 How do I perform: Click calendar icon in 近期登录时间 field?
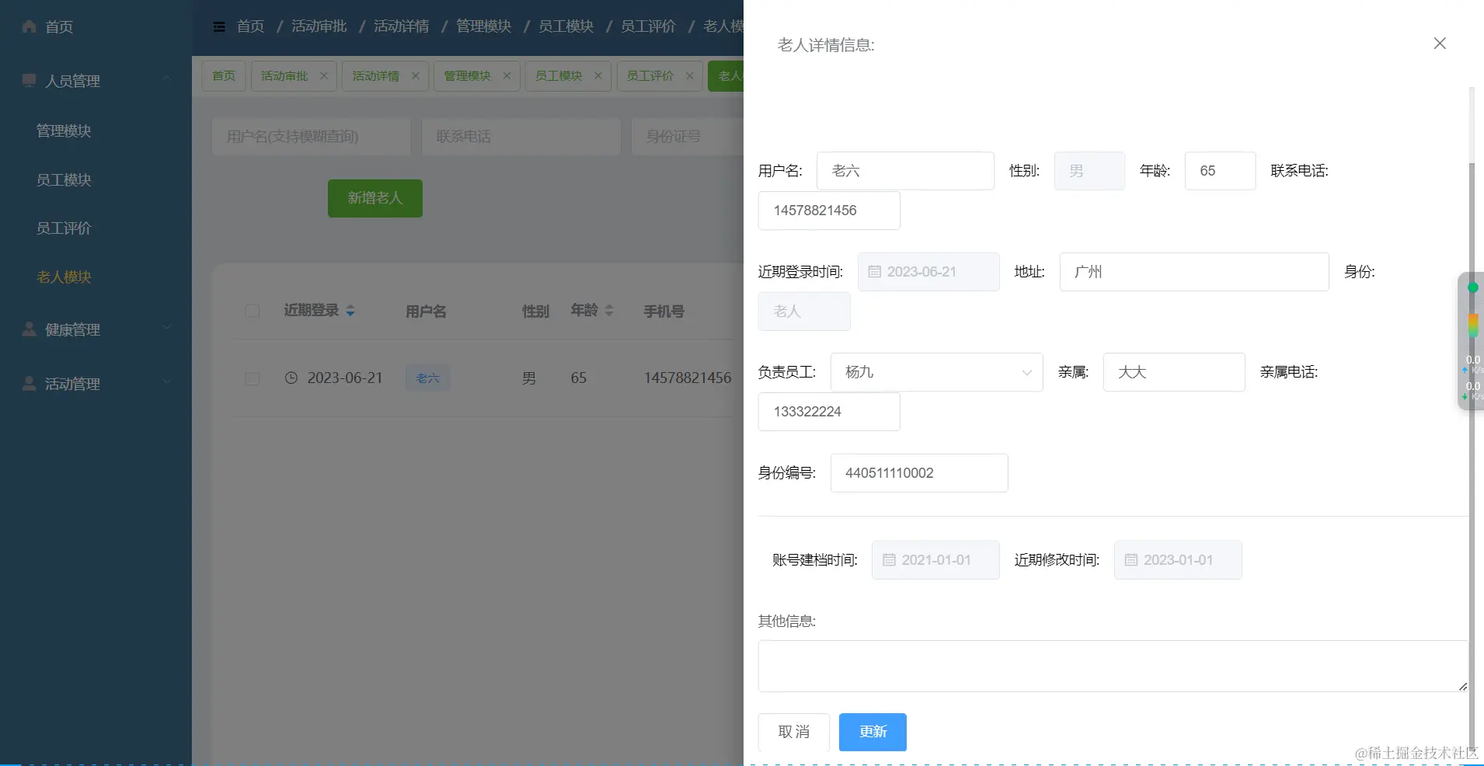coord(875,272)
